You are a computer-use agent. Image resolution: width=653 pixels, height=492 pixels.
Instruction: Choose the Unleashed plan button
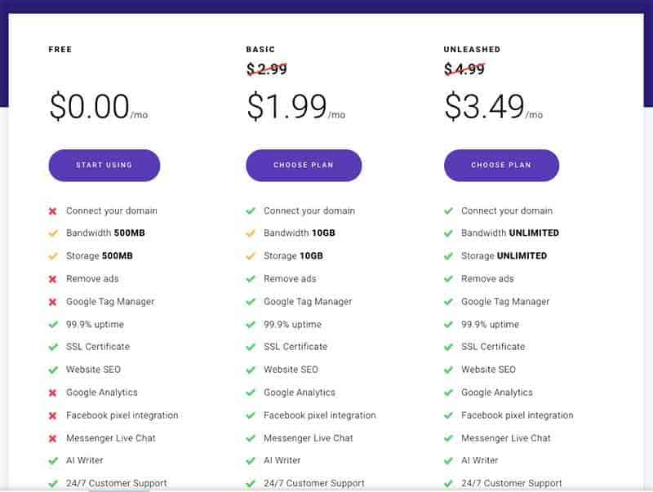click(500, 165)
